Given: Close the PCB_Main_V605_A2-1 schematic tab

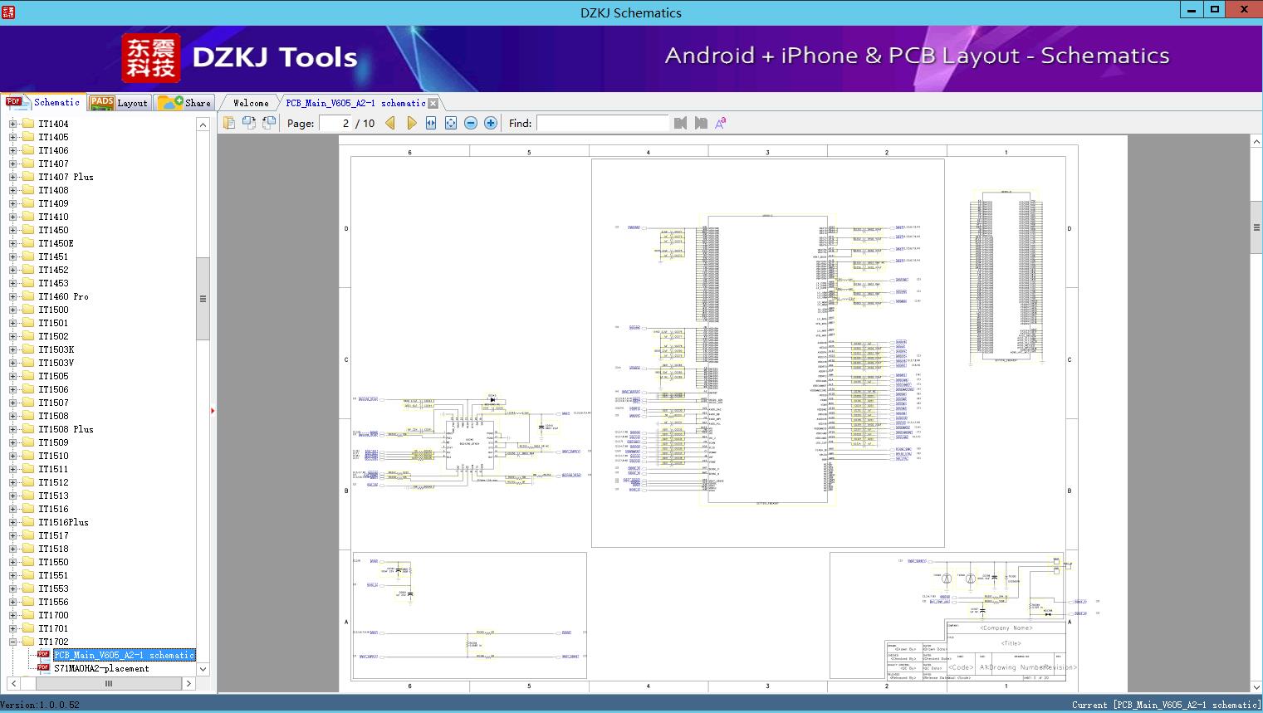Looking at the screenshot, I should click(433, 103).
